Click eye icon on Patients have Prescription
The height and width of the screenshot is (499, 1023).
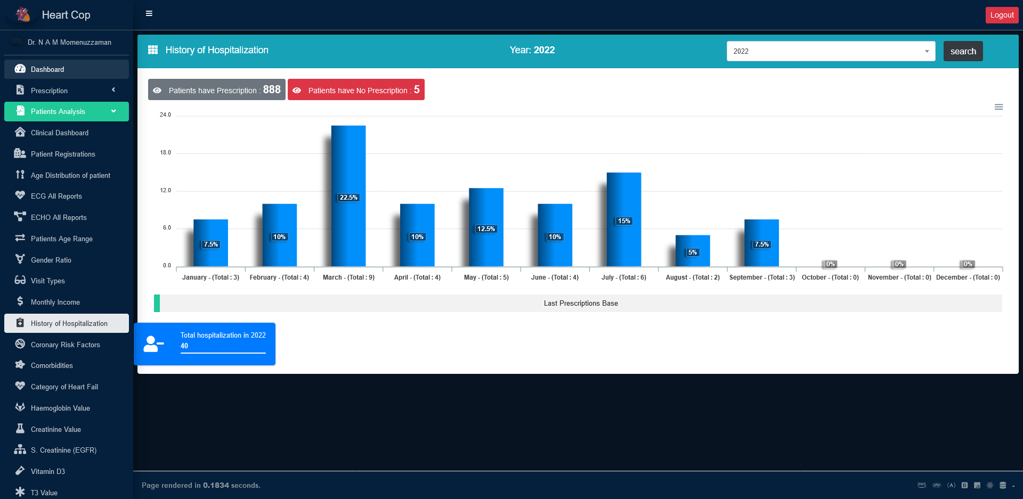click(x=157, y=91)
